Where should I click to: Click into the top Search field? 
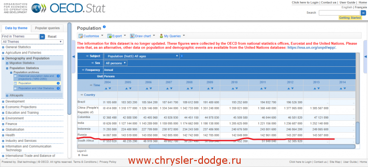click(339, 13)
